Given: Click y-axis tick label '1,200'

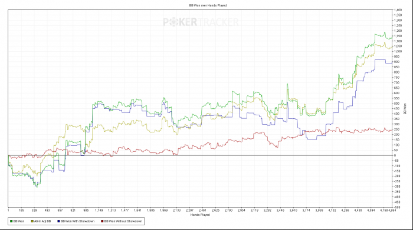Looking at the screenshot, I should click(x=398, y=31).
